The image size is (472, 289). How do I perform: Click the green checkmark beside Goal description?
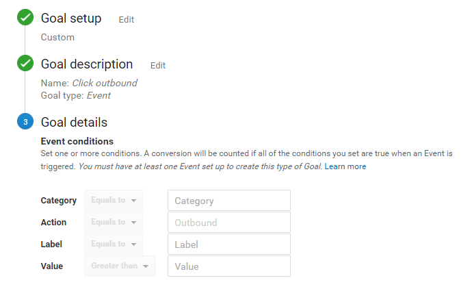tap(25, 63)
